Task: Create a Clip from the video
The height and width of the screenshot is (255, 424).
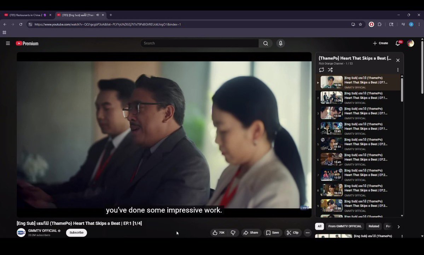Action: point(292,233)
